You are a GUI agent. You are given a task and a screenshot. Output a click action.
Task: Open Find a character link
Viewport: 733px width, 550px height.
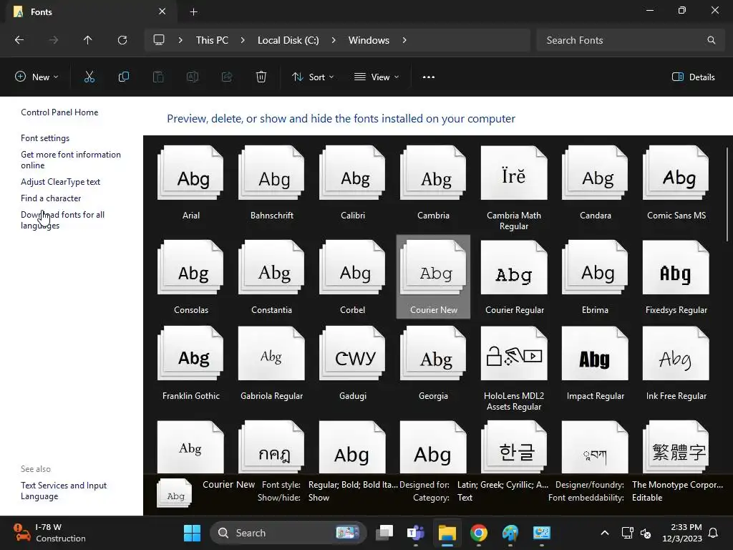[51, 198]
